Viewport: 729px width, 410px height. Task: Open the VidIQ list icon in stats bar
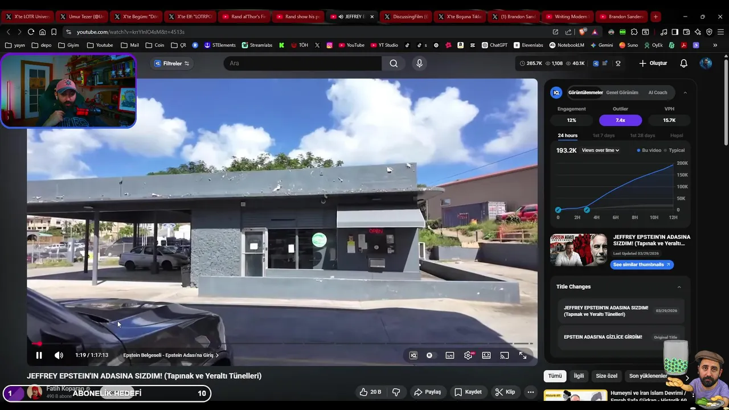[x=605, y=63]
